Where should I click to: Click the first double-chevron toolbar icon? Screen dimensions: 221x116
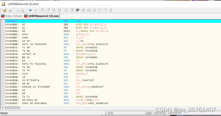pyautogui.click(x=54, y=10)
